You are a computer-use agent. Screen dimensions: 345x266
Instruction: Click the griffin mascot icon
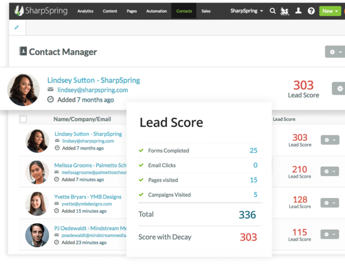285,11
